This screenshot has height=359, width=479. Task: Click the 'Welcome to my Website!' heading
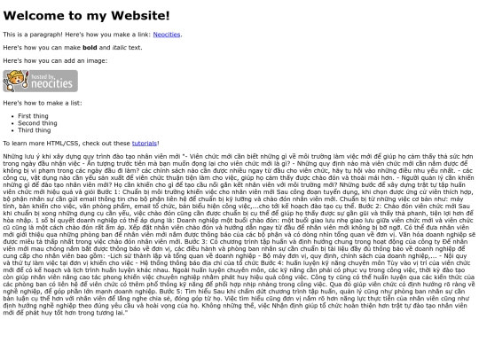point(86,16)
